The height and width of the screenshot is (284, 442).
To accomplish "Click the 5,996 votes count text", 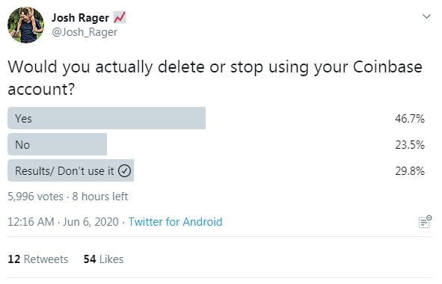I will 35,197.
